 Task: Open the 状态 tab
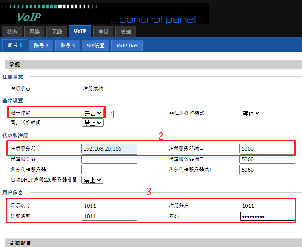(x=12, y=32)
